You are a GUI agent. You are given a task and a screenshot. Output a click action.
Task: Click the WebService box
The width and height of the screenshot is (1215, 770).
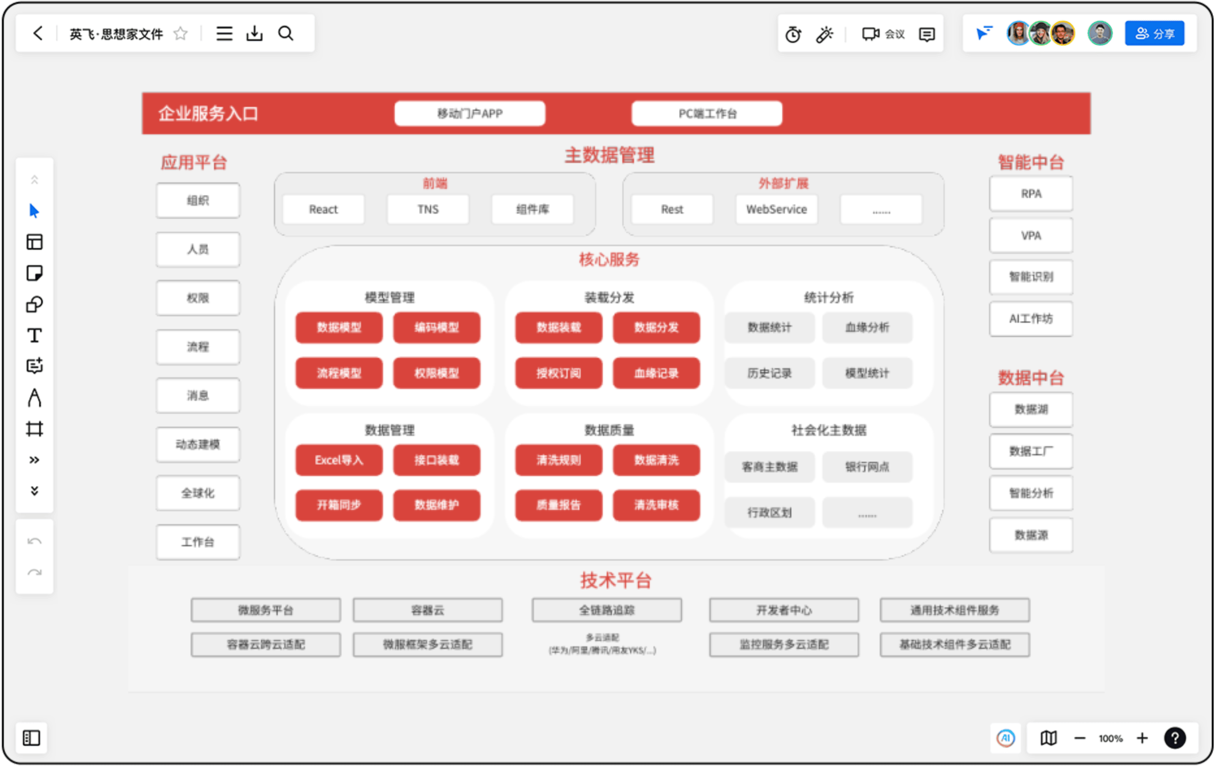coord(777,209)
